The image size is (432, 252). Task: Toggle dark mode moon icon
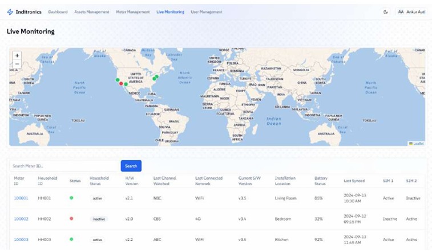[385, 12]
